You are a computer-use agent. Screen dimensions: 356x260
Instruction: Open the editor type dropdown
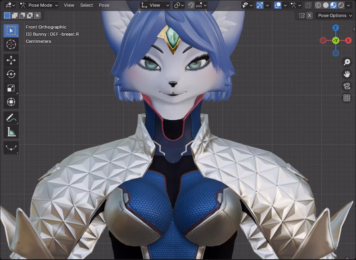[10, 5]
